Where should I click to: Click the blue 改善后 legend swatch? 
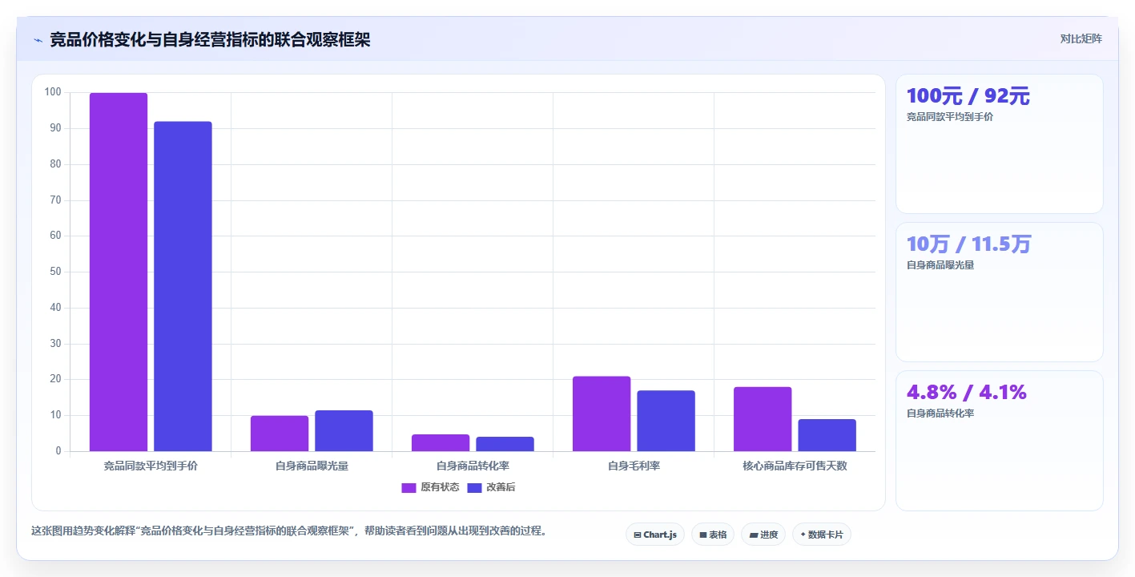coord(474,488)
